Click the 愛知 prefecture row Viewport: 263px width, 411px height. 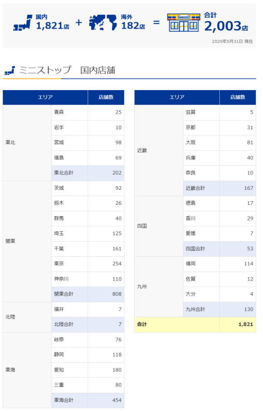[x=88, y=370]
